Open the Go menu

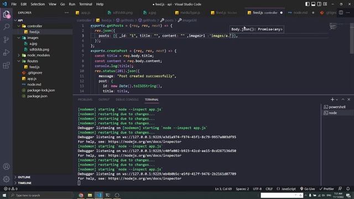coord(63,4)
